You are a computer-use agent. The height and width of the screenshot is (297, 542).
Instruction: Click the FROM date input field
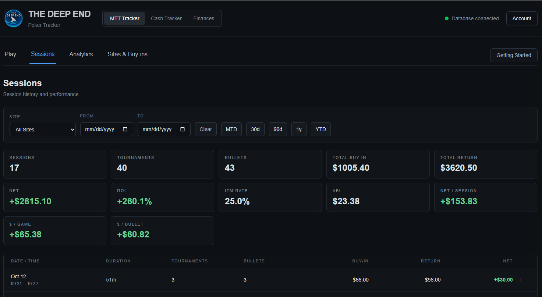pyautogui.click(x=107, y=129)
